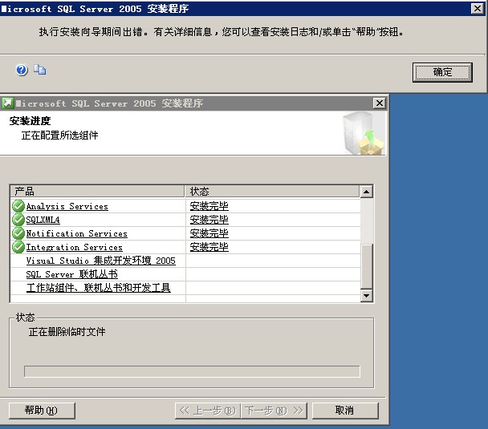Click the server box graphic in header

[x=364, y=133]
